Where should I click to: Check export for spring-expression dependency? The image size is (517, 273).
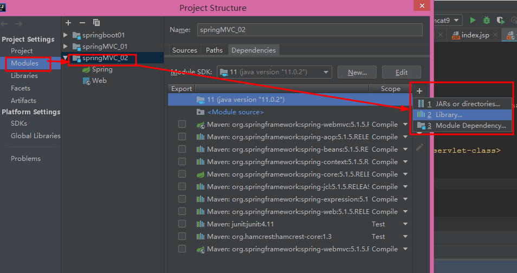coord(182,199)
